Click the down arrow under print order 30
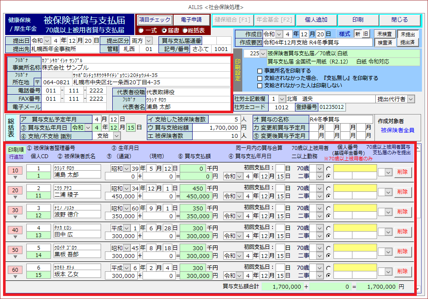 pyautogui.click(x=15, y=217)
